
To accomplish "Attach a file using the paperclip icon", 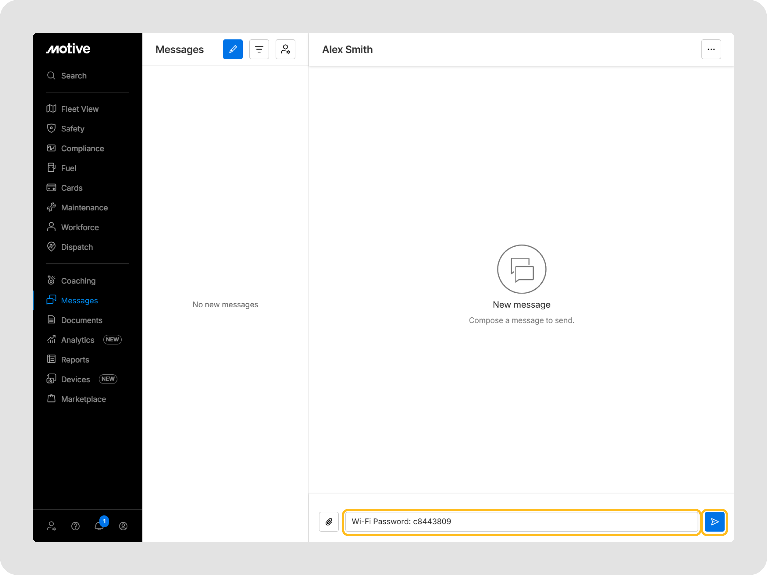I will tap(329, 522).
